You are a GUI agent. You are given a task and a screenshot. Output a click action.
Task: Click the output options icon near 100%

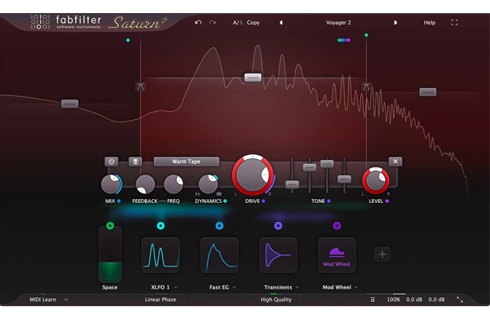(x=373, y=300)
